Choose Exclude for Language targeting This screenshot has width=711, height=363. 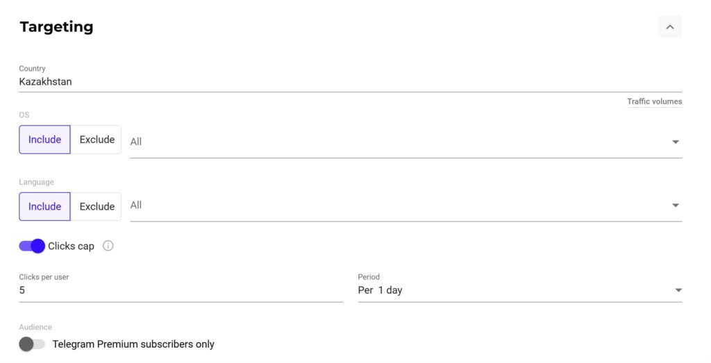97,207
